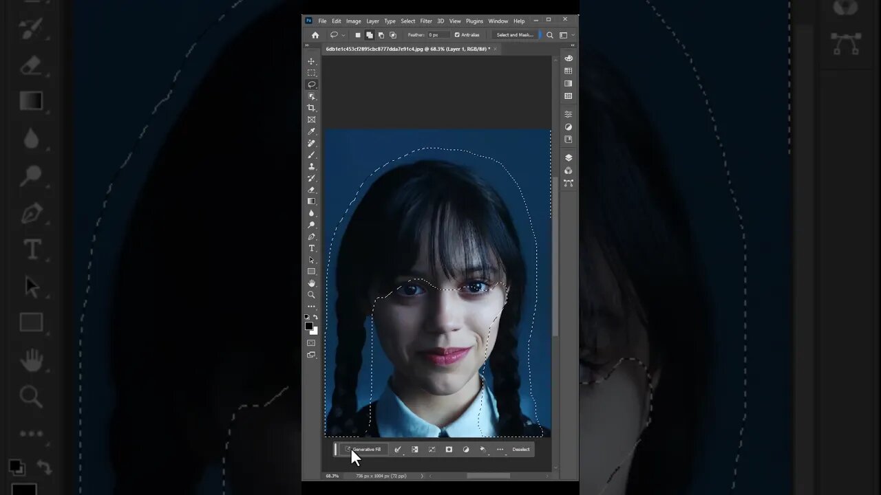Viewport: 881px width, 495px height.
Task: Open the search magnifier in options bar
Action: tap(550, 35)
